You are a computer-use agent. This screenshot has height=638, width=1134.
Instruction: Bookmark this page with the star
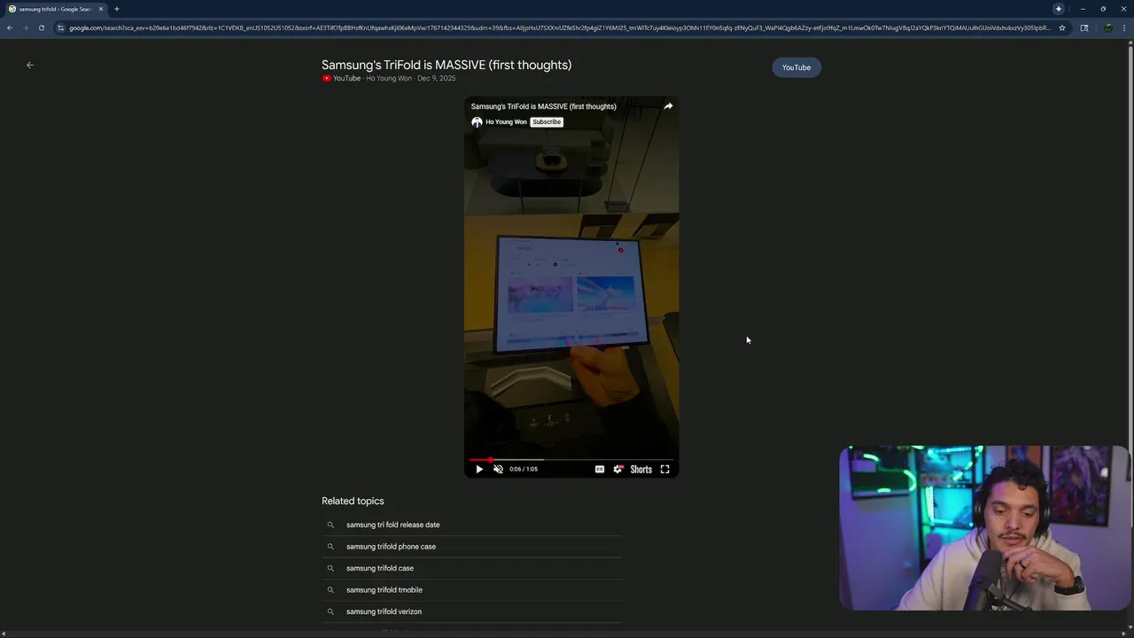coord(1062,27)
